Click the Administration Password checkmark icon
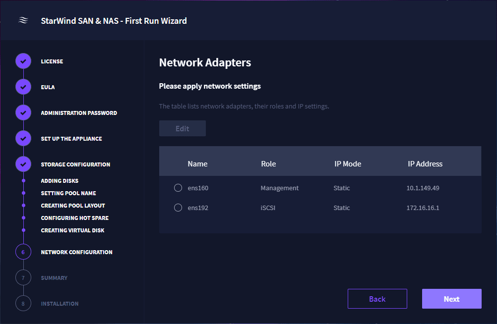Screen dimensions: 497x324 [x=23, y=112]
